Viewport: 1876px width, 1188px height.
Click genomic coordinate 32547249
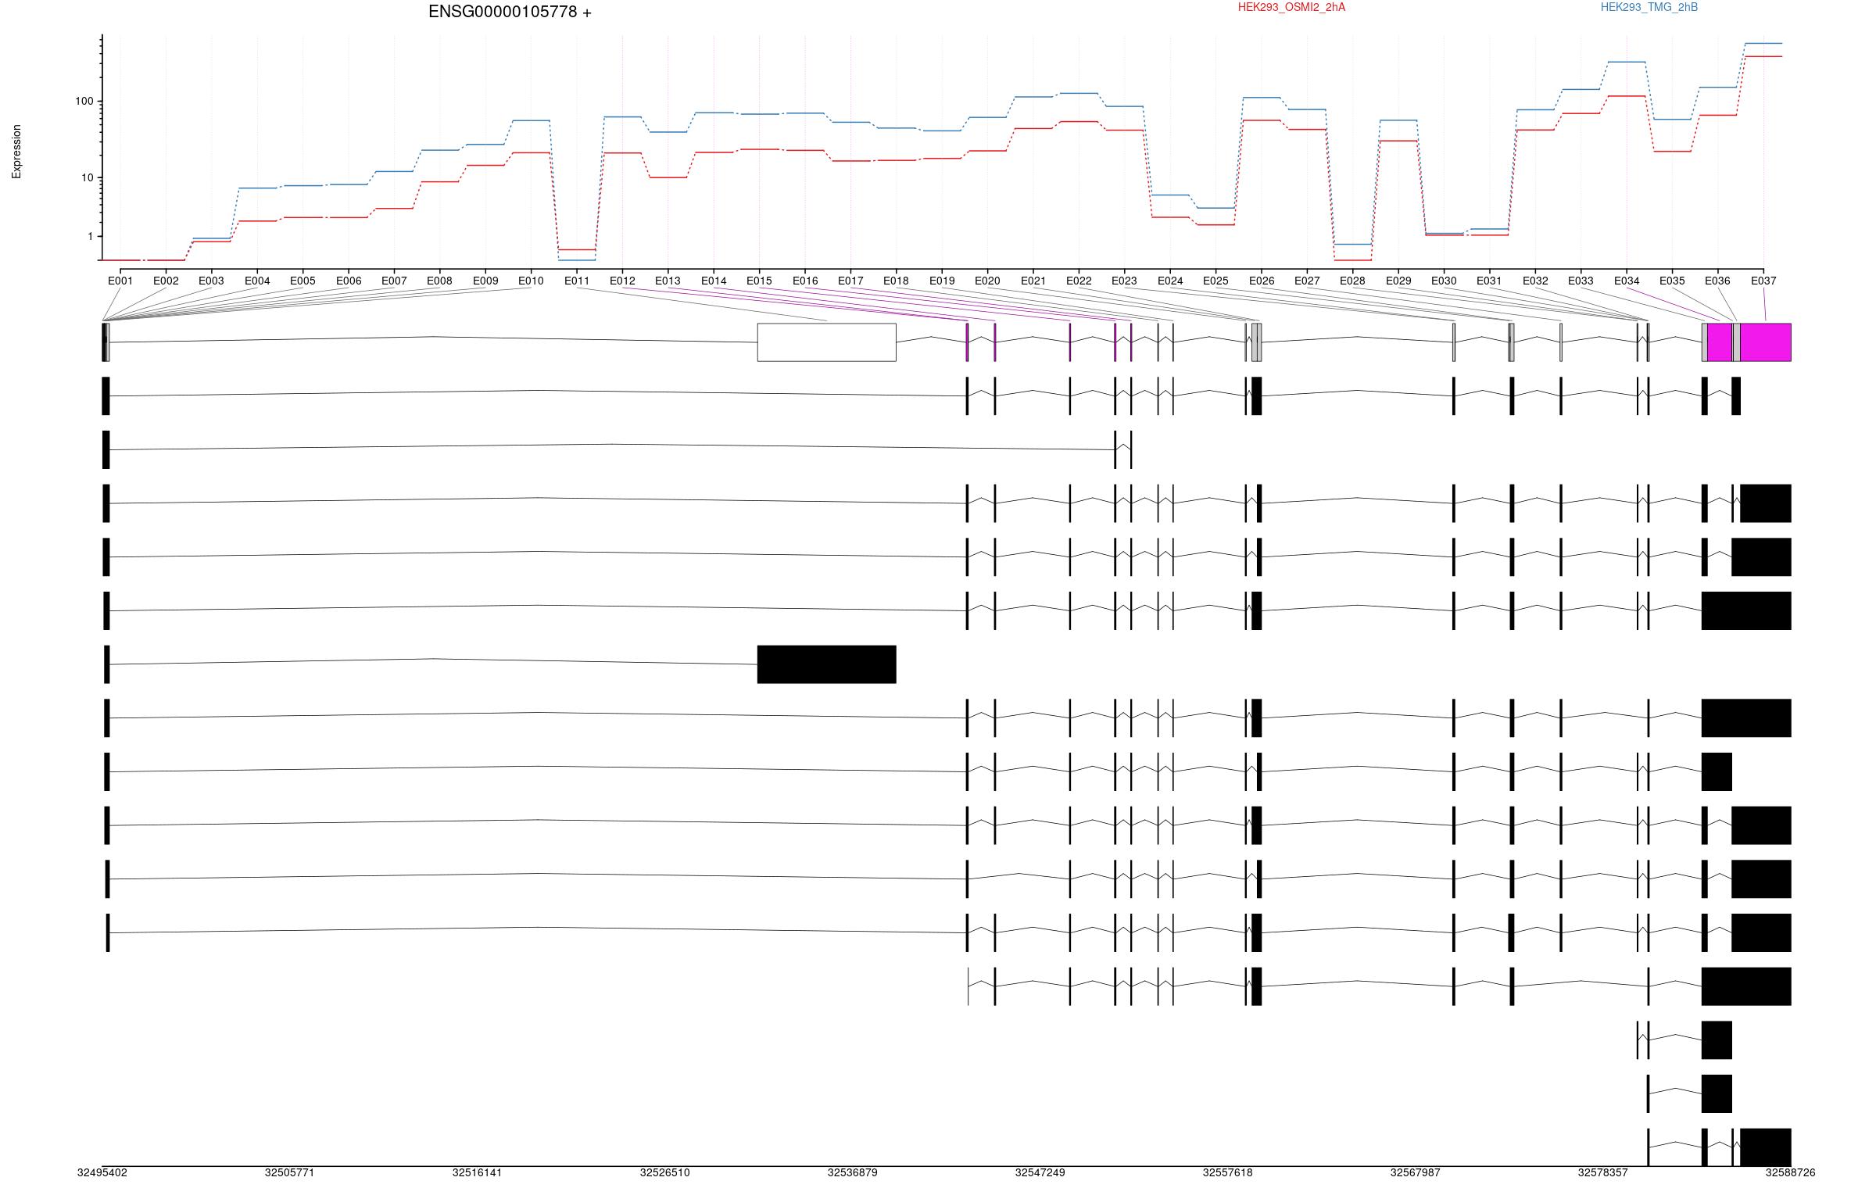[1040, 1172]
